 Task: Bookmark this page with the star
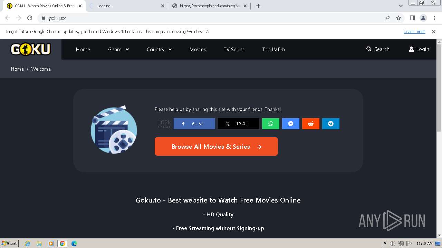(398, 18)
